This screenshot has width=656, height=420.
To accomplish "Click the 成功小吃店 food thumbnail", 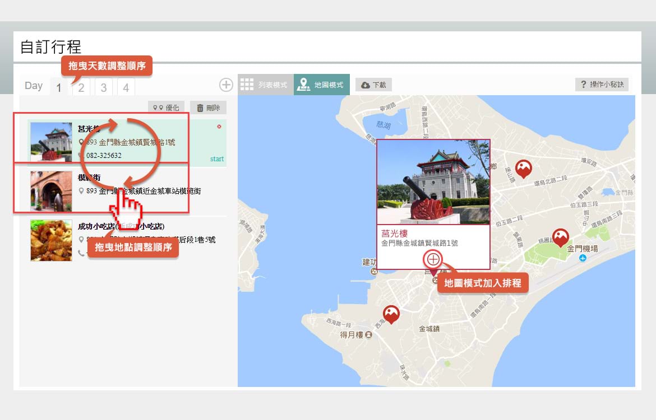I will pyautogui.click(x=51, y=240).
